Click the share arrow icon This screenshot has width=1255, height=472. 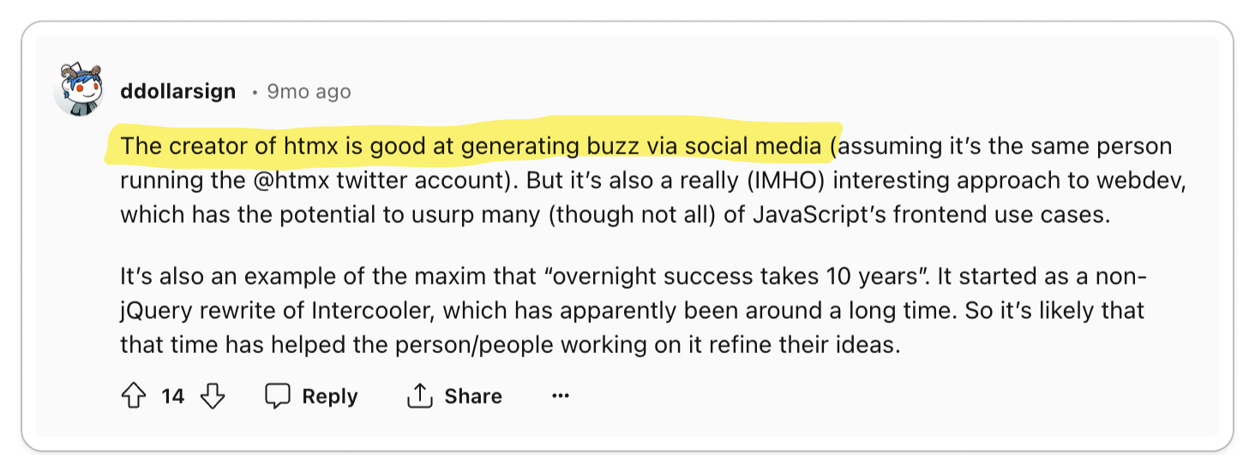(x=418, y=396)
